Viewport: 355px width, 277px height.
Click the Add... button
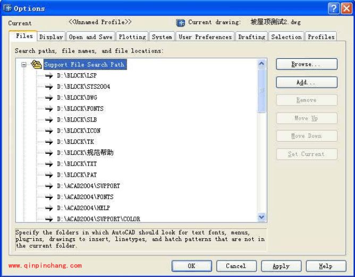307,82
